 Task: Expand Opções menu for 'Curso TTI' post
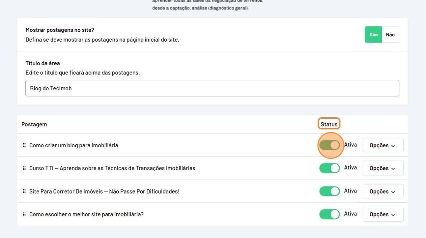[383, 168]
